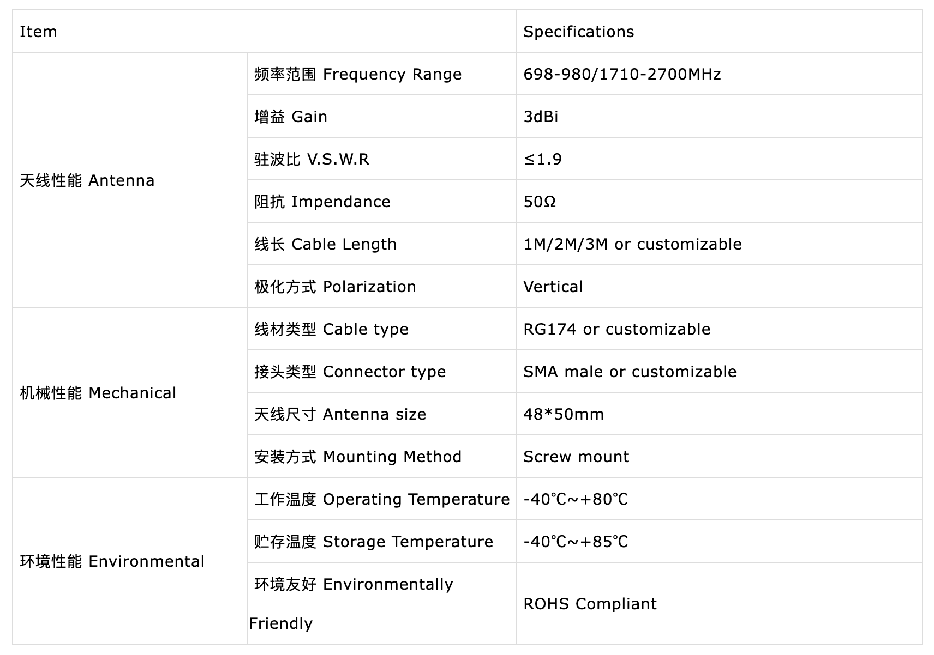
Task: Select the Cable Length row label
Action: [x=325, y=244]
